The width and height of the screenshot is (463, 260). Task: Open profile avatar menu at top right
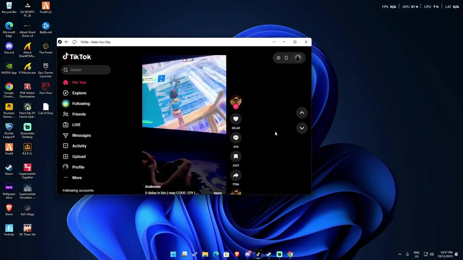point(298,58)
